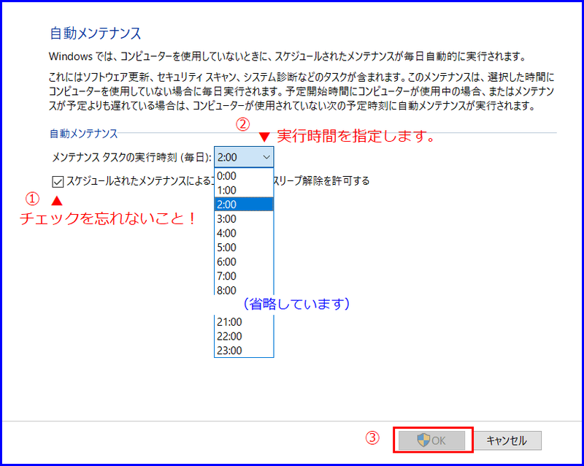Choose 21:00 in the dropdown list
Image resolution: width=584 pixels, height=466 pixels.
click(x=244, y=321)
